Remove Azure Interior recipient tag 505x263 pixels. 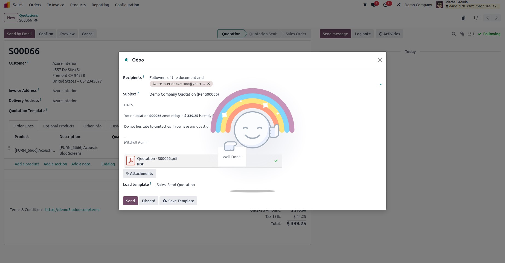(x=208, y=84)
